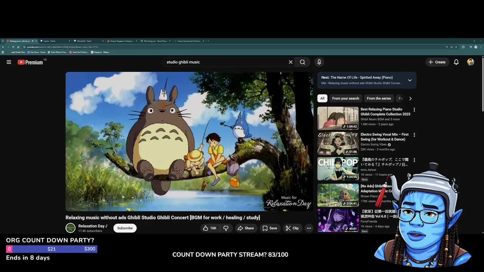Open the eight Mobile Plans bookmark
This screenshot has height=272, width=484.
coord(17,52)
